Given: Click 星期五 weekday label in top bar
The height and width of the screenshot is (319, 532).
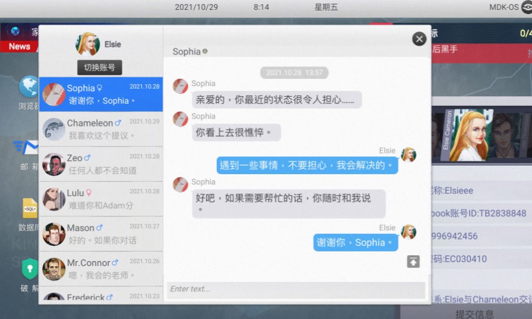Looking at the screenshot, I should pyautogui.click(x=326, y=7).
